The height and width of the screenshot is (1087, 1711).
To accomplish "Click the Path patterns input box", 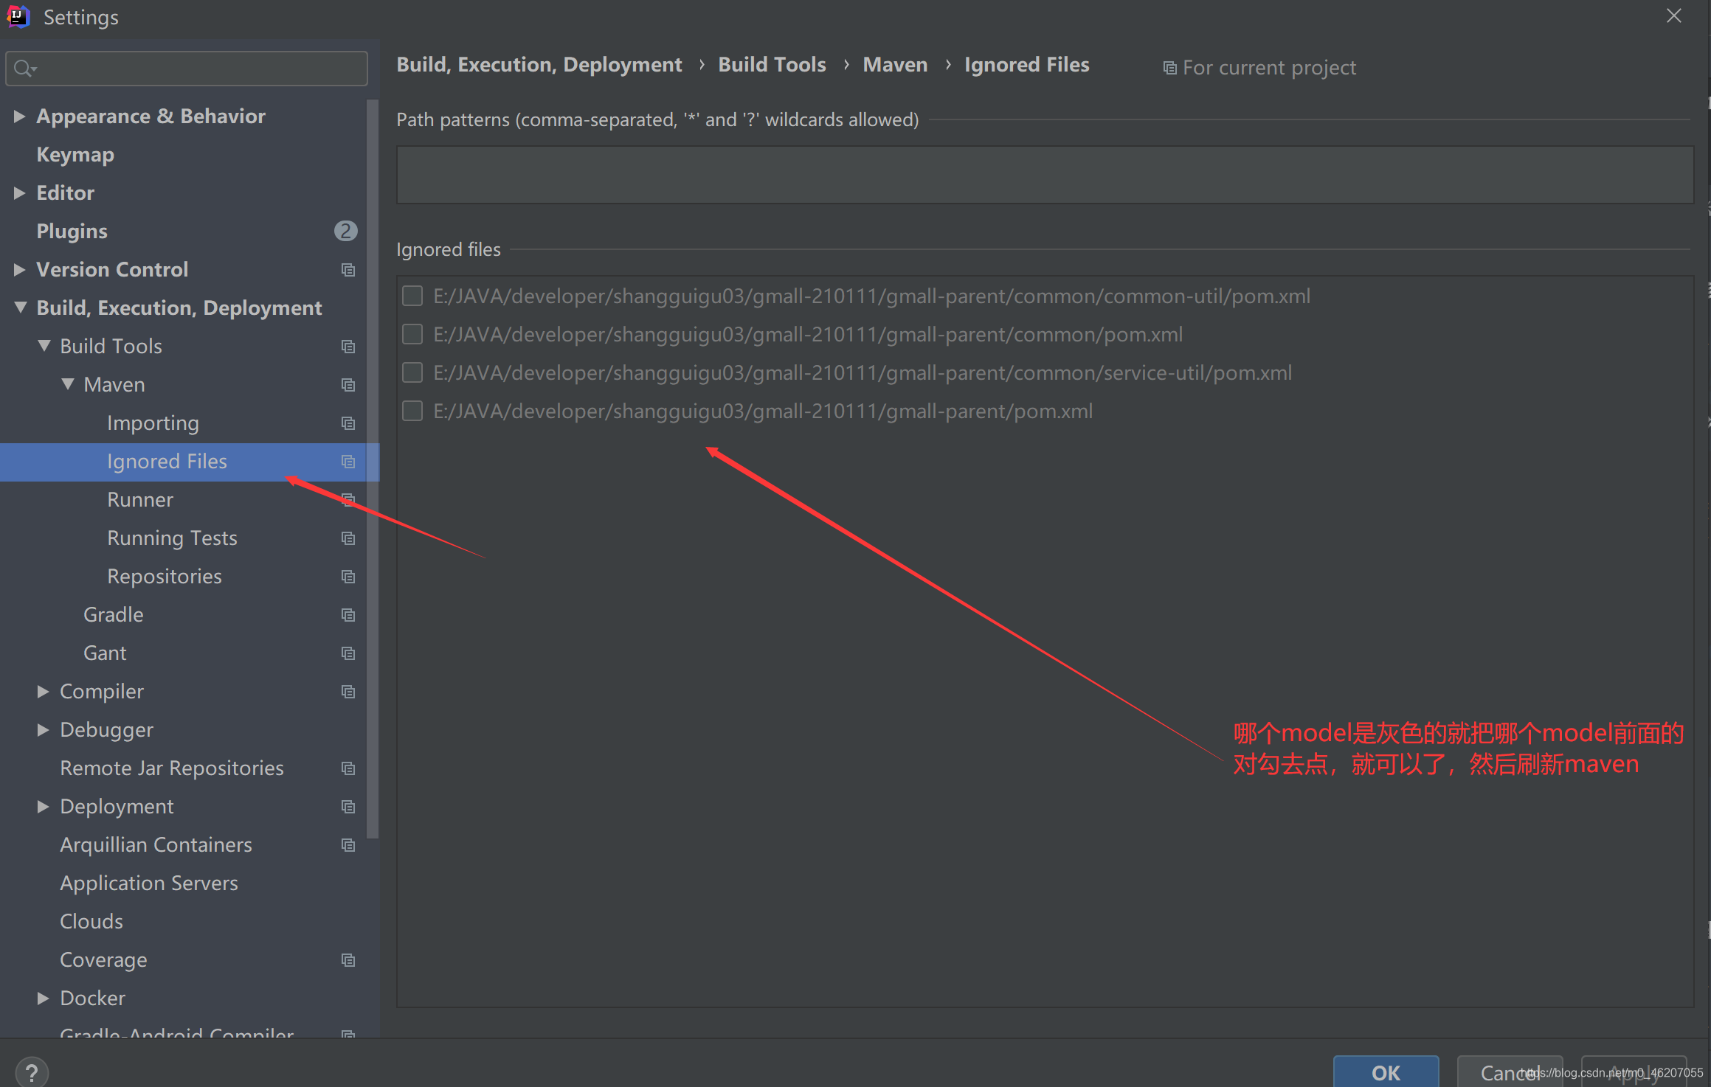I will [x=1045, y=175].
